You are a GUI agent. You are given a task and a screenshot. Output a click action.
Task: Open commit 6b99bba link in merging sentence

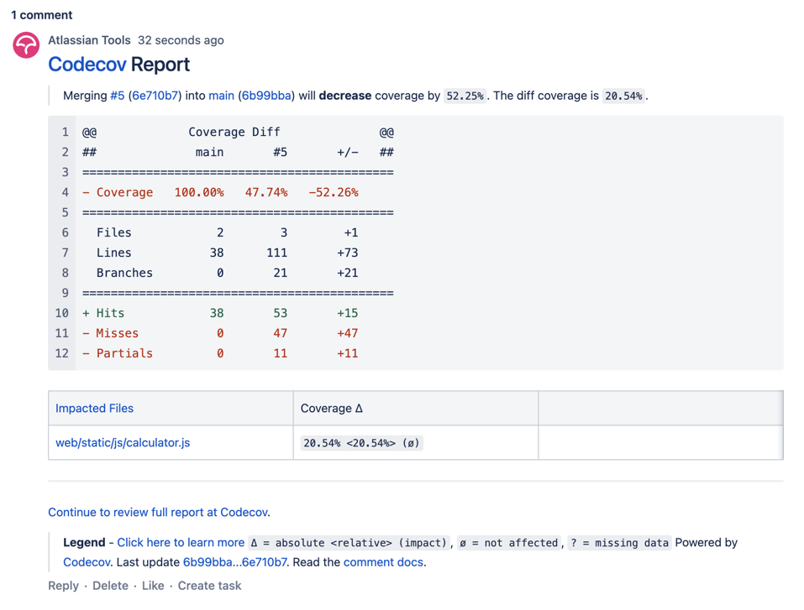(266, 96)
